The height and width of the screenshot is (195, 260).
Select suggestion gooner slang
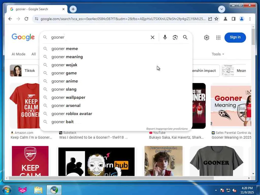[116, 89]
